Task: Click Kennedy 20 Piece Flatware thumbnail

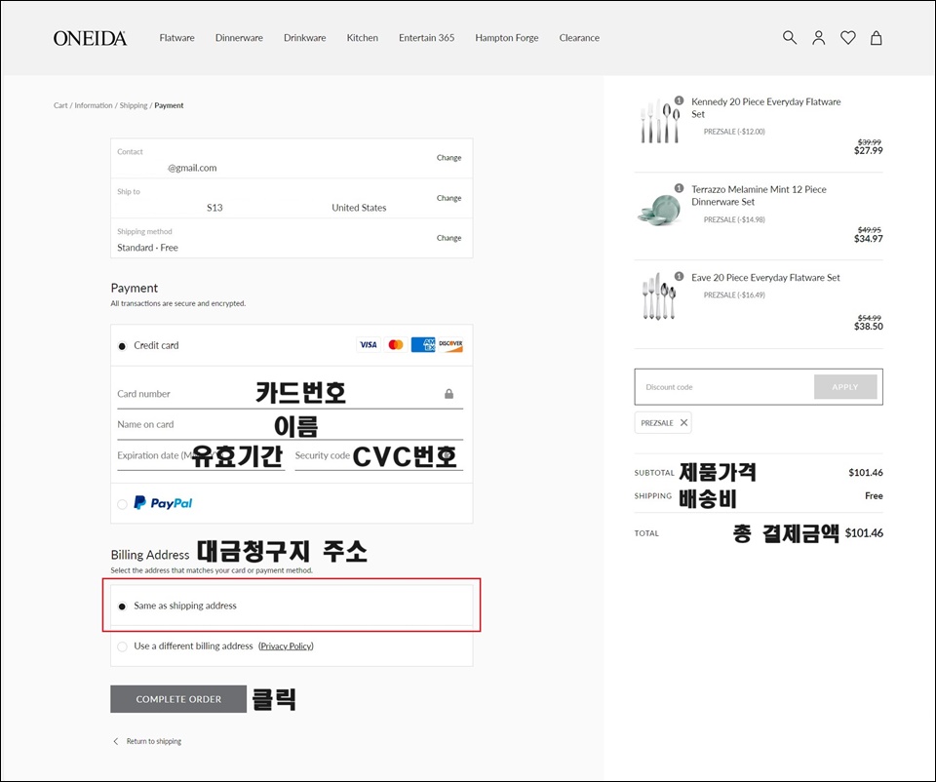Action: (659, 121)
